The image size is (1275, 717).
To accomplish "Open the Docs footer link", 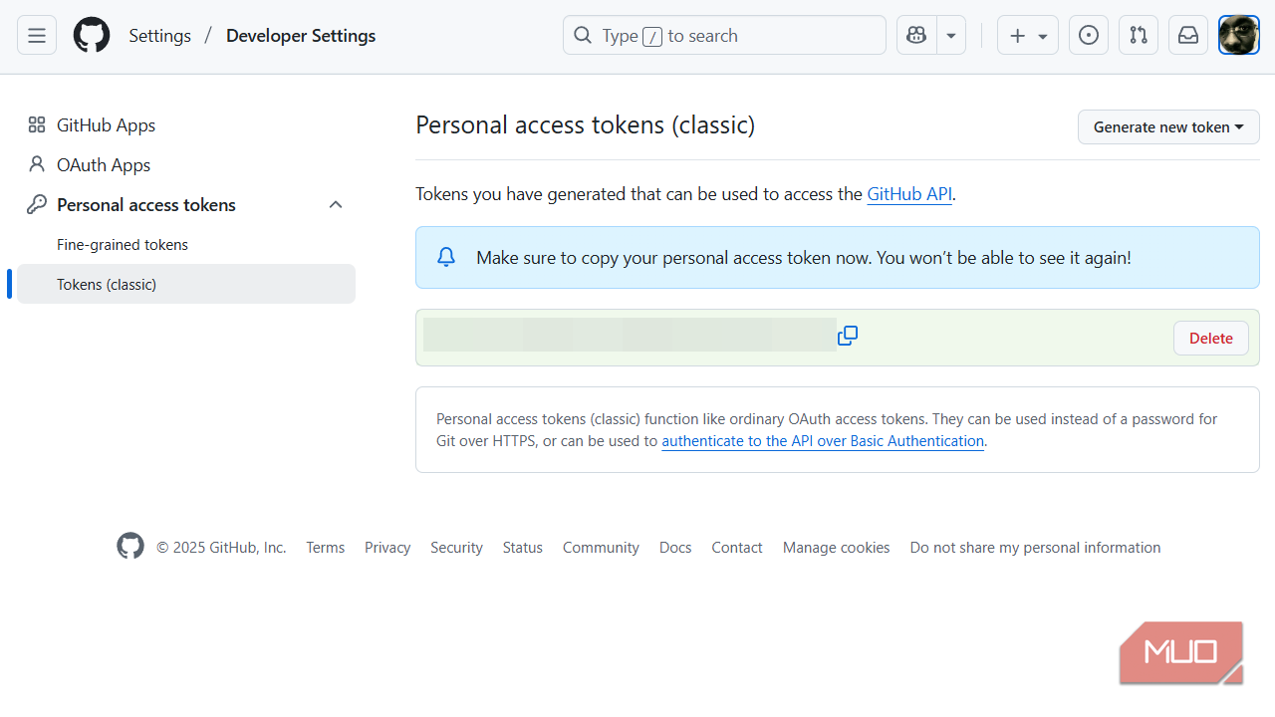I will pyautogui.click(x=675, y=548).
